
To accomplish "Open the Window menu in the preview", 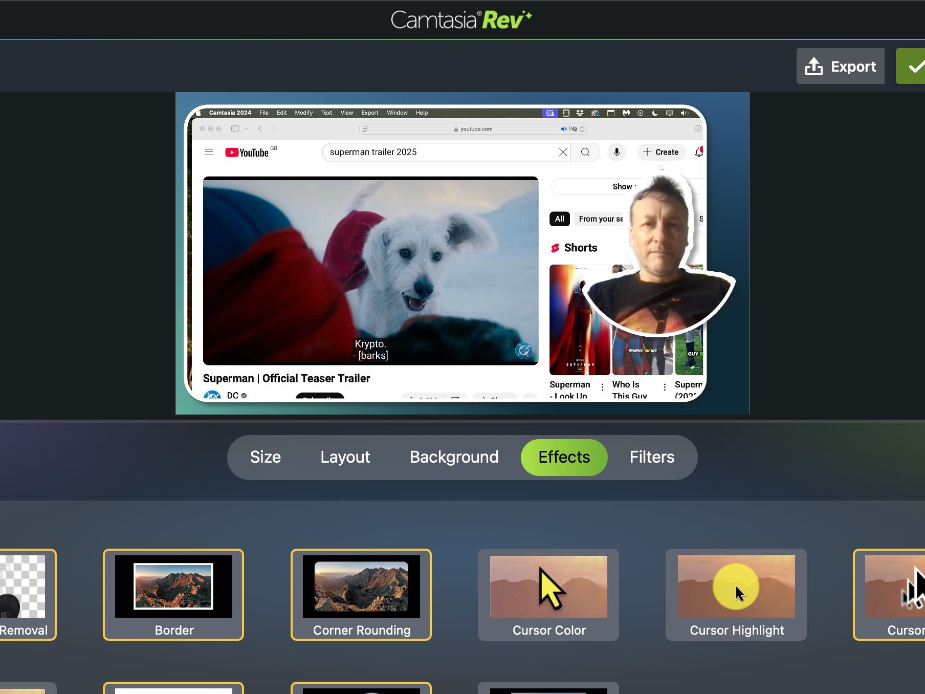I will (x=397, y=113).
